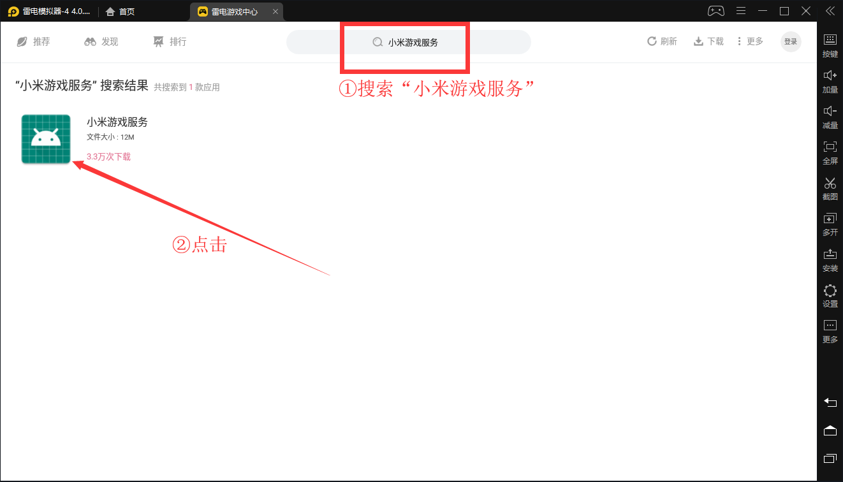Expand the 更多 menu in top toolbar
The image size is (843, 482).
(x=750, y=41)
